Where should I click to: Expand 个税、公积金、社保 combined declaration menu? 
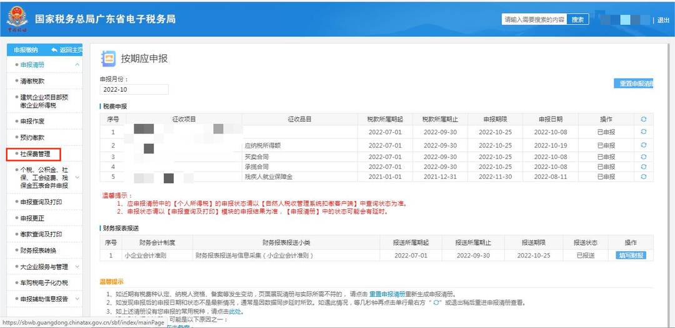click(77, 177)
